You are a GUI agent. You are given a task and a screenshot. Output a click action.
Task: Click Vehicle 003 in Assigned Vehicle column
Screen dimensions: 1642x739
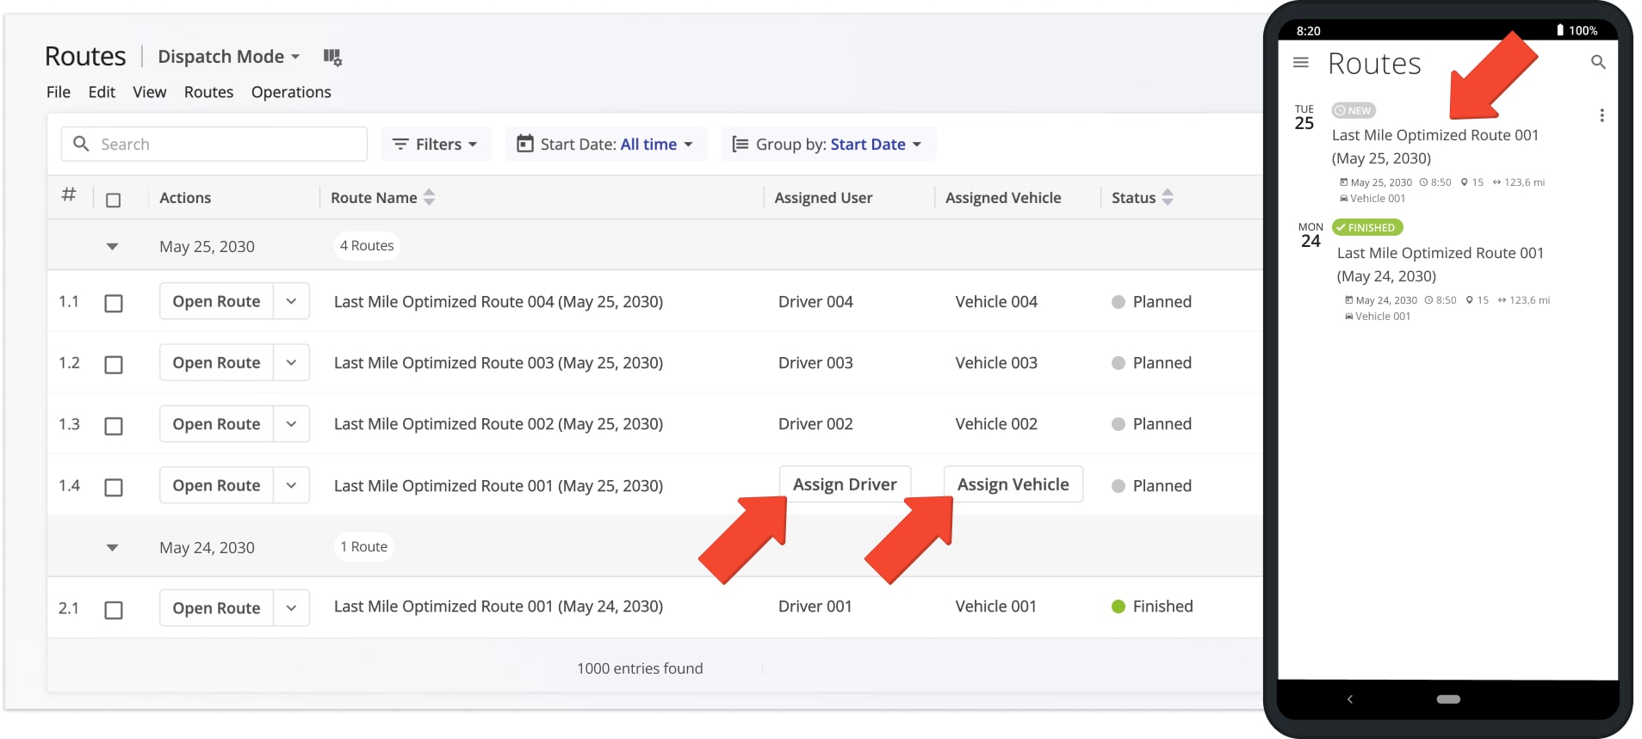[996, 363]
